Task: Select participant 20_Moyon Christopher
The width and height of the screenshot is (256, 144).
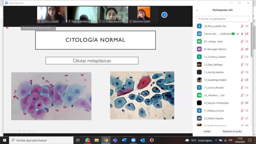Action: coord(222,103)
